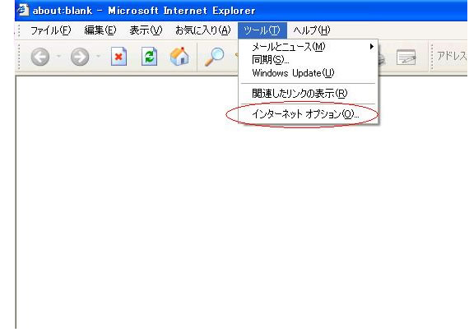Choose メールとニュース(M) from the Tools menu

308,47
